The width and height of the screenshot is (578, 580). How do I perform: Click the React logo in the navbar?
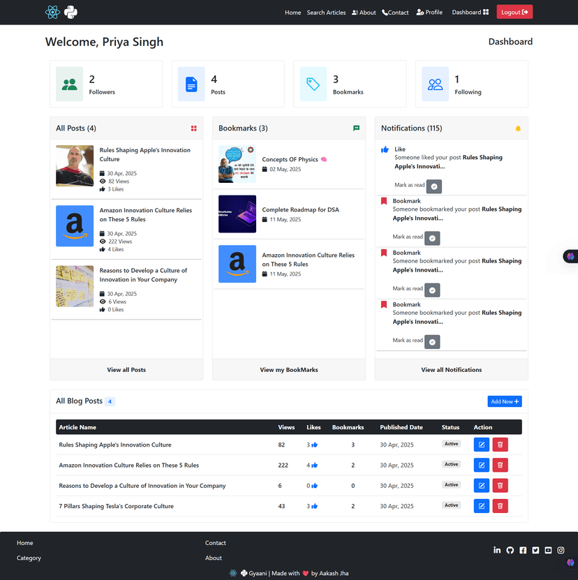[52, 12]
